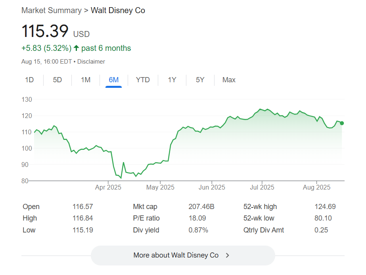This screenshot has height=275, width=366.
Task: Click the Walt Disney Co title text
Action: click(x=118, y=10)
